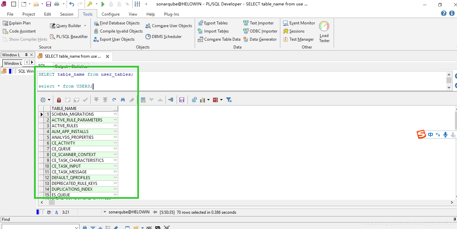457x229 pixels.
Task: Click the Linked query tree icon
Action: (x=171, y=100)
